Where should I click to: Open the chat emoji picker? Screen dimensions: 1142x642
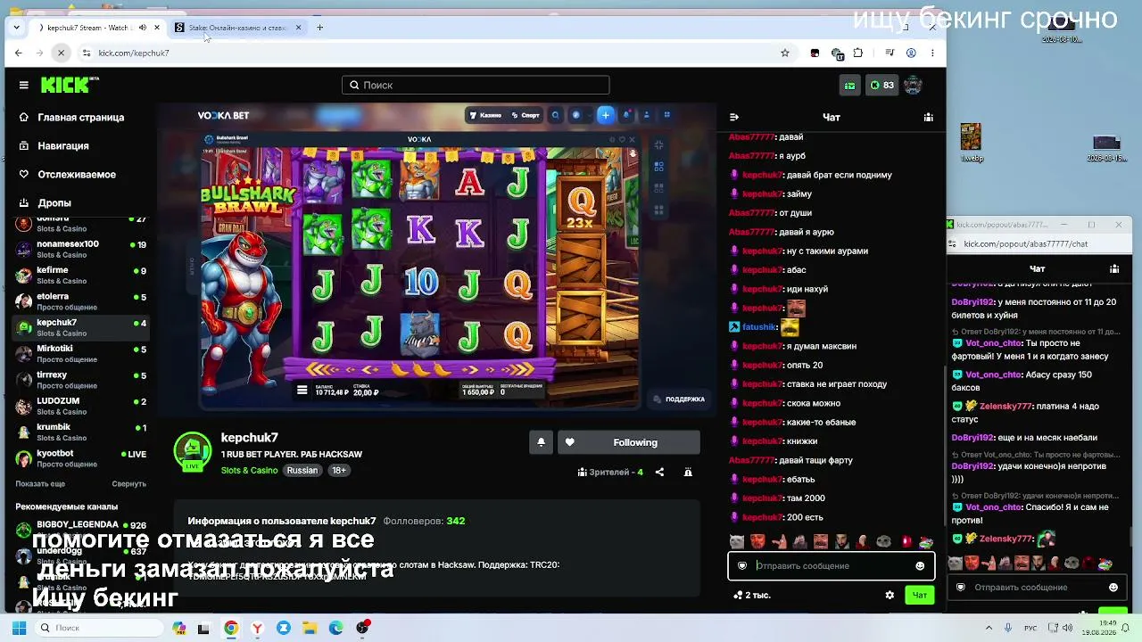click(920, 565)
